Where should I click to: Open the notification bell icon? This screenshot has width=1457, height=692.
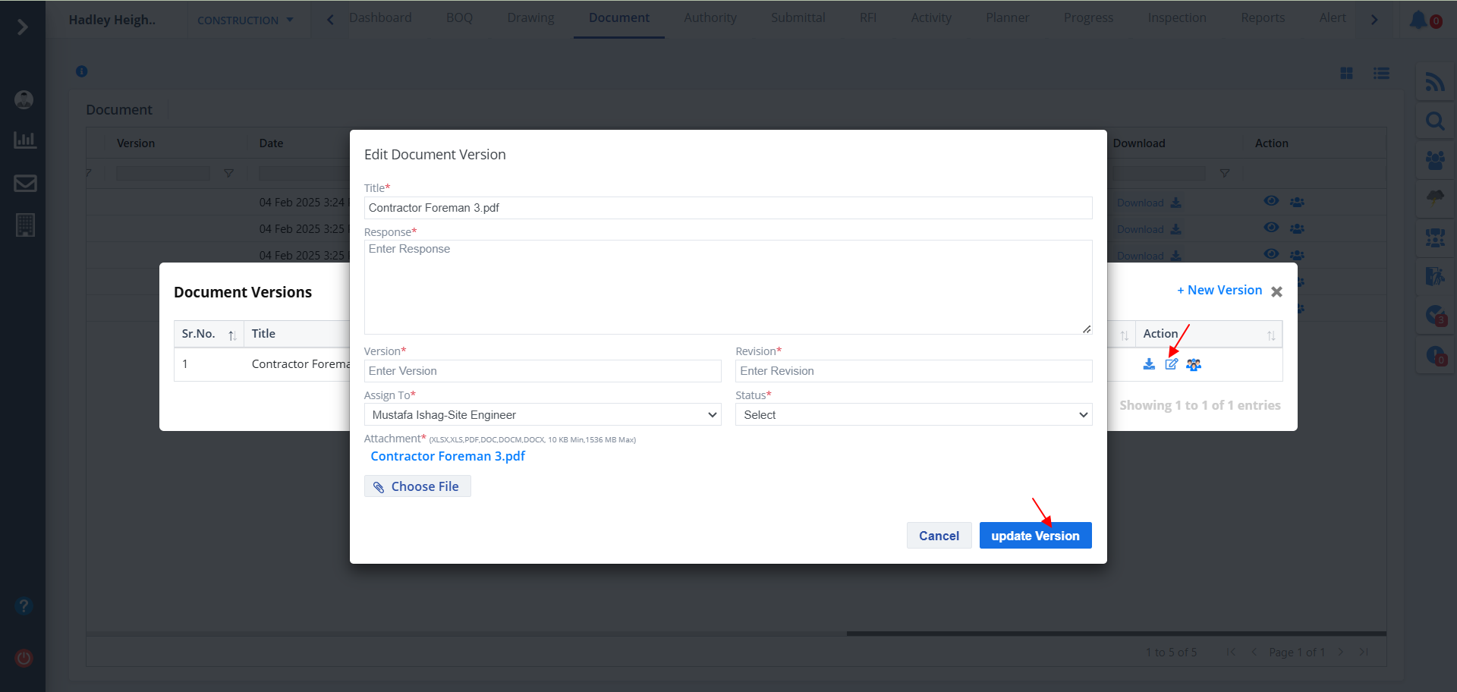pyautogui.click(x=1418, y=20)
